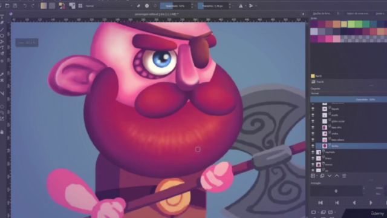Adjust the brush Tamanho size slider
This screenshot has height=218, width=387.
[213, 5]
